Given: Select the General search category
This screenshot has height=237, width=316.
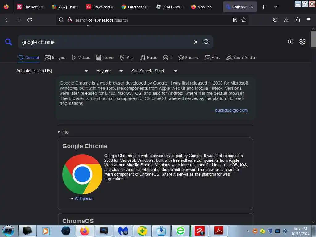Looking at the screenshot, I should [28, 58].
